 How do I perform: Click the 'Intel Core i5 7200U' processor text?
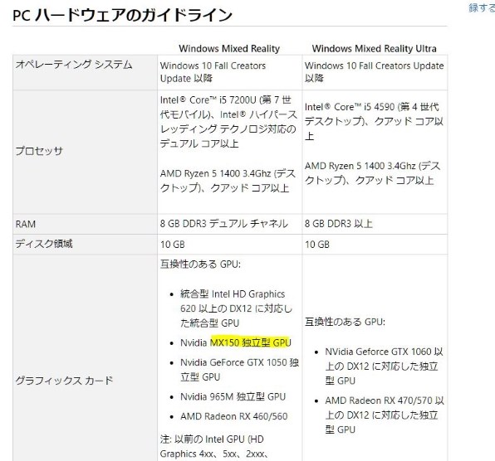point(228,122)
